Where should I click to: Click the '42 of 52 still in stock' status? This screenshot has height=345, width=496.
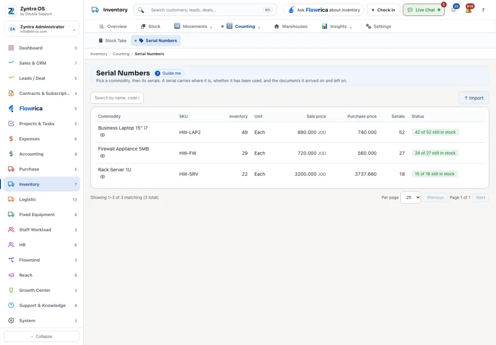click(435, 132)
